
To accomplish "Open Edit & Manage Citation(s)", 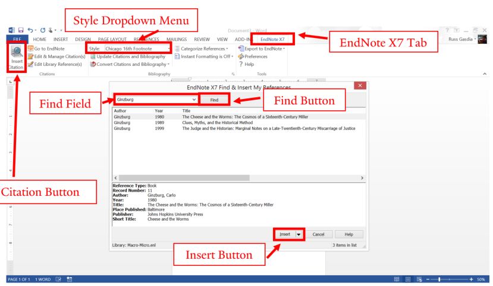I will point(56,56).
